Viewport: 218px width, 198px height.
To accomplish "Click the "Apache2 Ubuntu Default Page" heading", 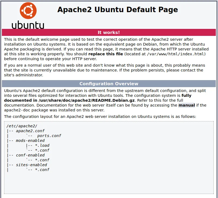I will [117, 10].
